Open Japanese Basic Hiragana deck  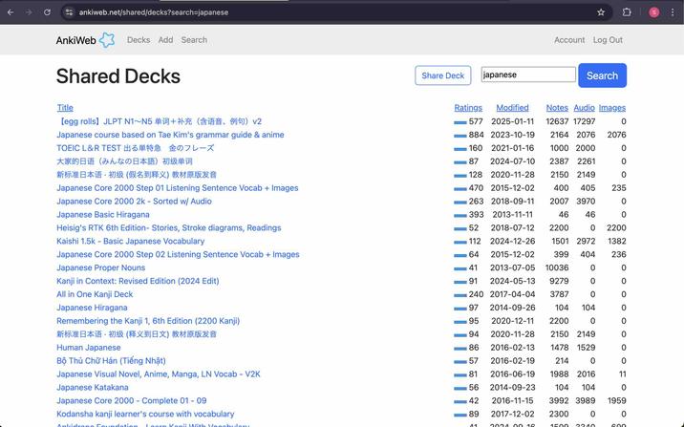tap(102, 215)
